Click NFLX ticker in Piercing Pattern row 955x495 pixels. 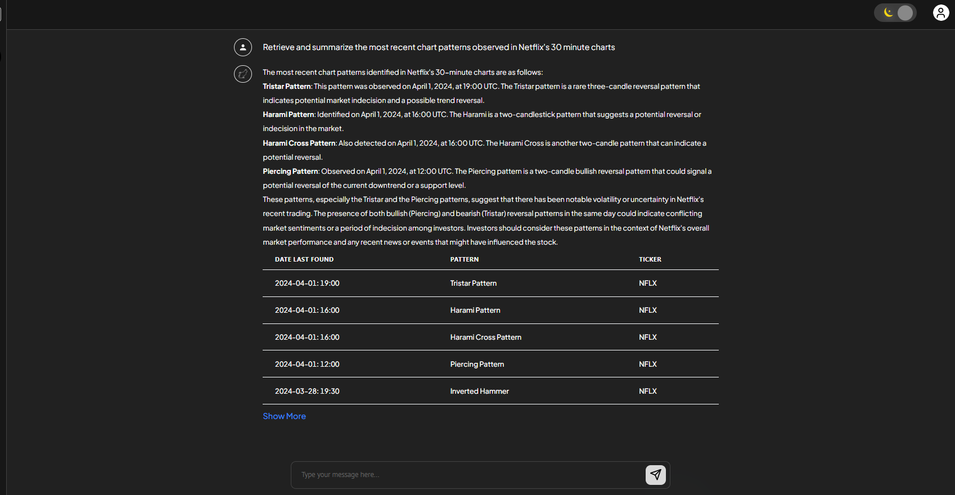648,364
